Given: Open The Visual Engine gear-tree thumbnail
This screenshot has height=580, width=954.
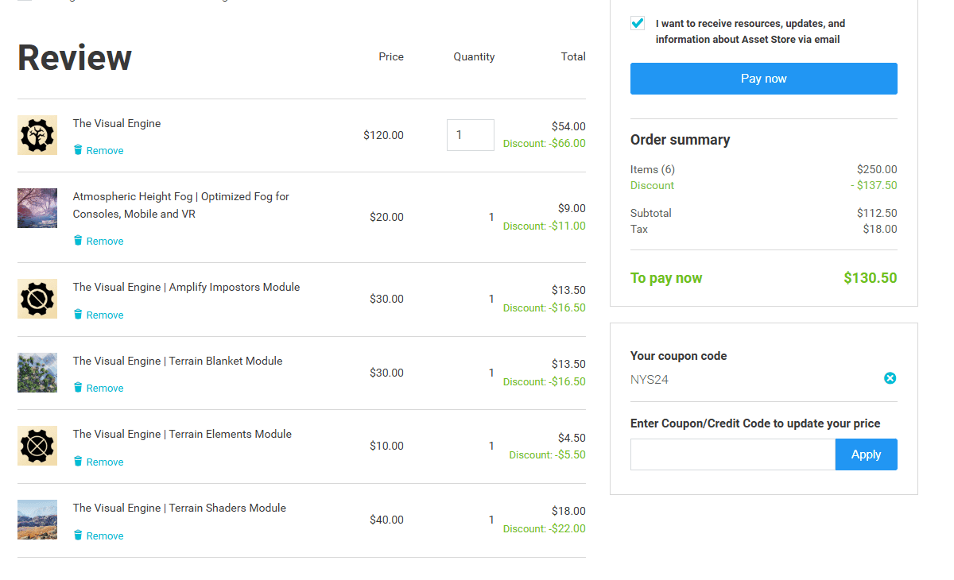Looking at the screenshot, I should tap(37, 135).
